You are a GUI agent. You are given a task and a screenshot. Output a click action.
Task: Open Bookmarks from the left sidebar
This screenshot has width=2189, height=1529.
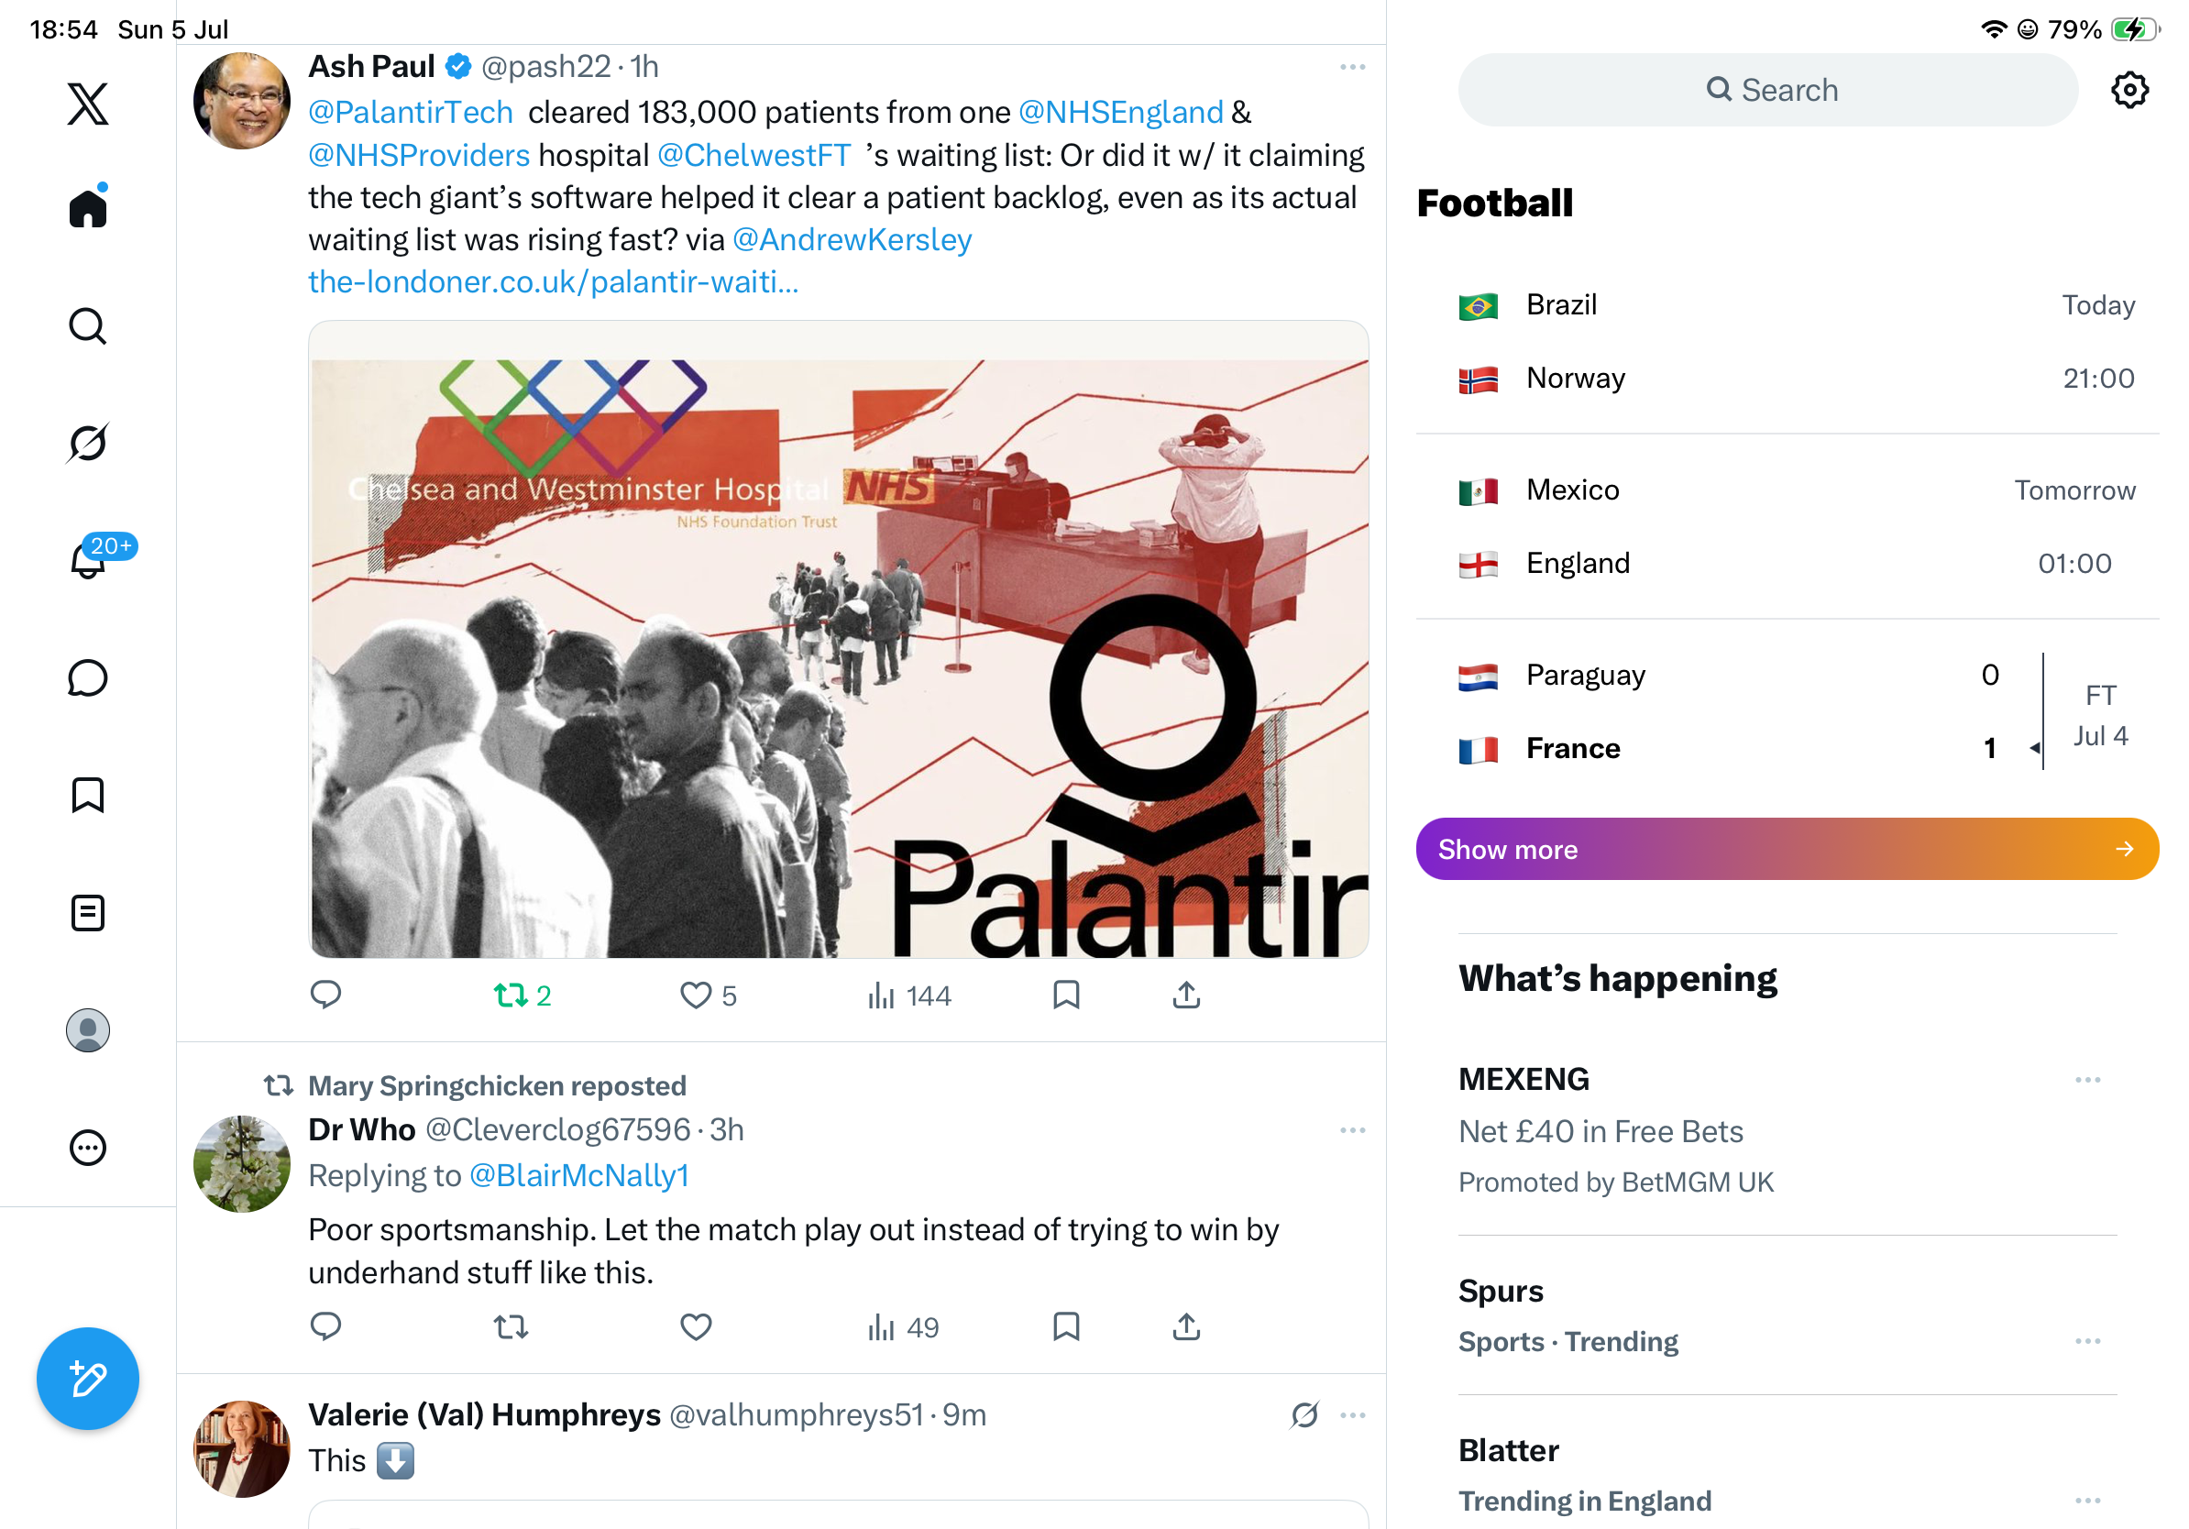point(88,795)
